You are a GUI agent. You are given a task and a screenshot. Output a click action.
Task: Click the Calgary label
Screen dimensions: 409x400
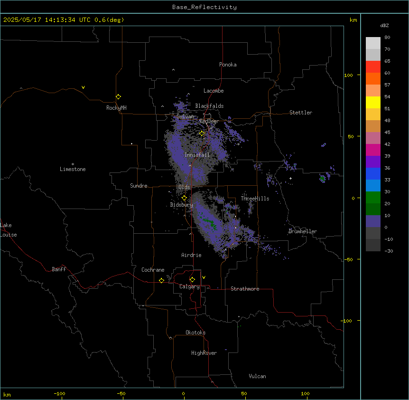tap(189, 286)
